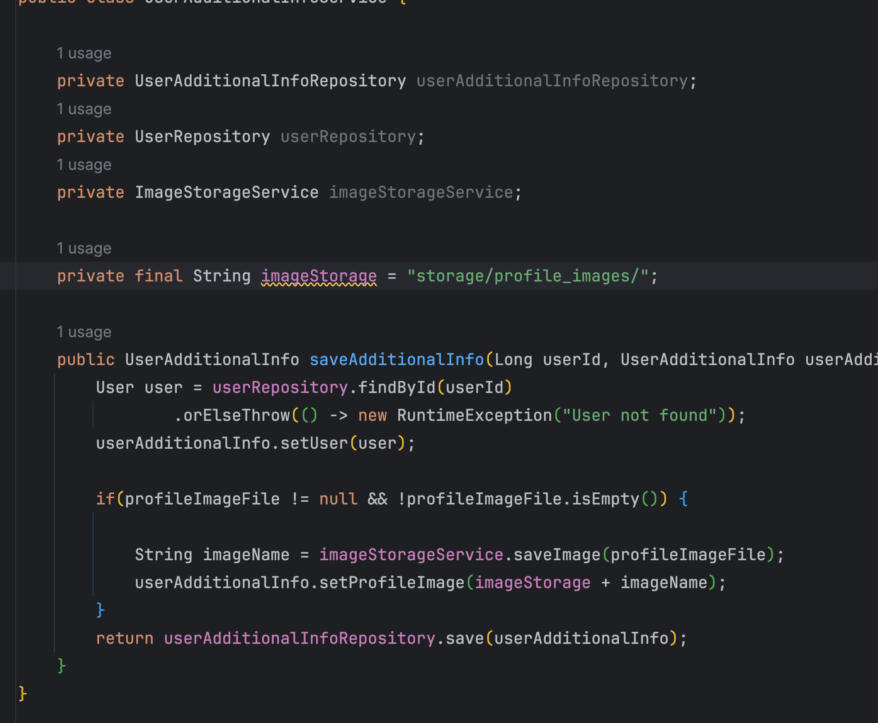This screenshot has width=878, height=723.
Task: Select the UserAdditionalInfoRepository type name
Action: click(x=270, y=81)
